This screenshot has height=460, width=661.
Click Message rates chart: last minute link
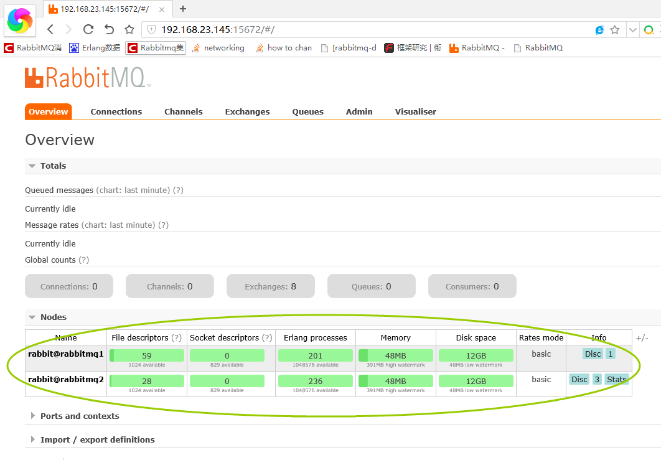click(118, 225)
